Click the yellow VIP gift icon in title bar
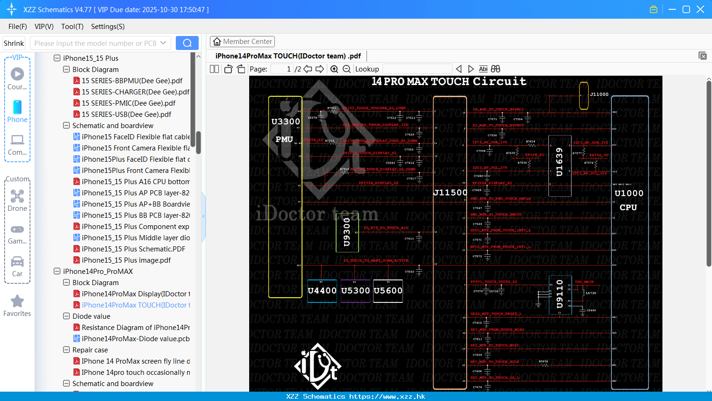 point(654,9)
